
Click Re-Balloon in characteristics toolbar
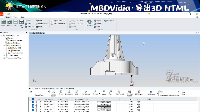[x=86, y=92]
